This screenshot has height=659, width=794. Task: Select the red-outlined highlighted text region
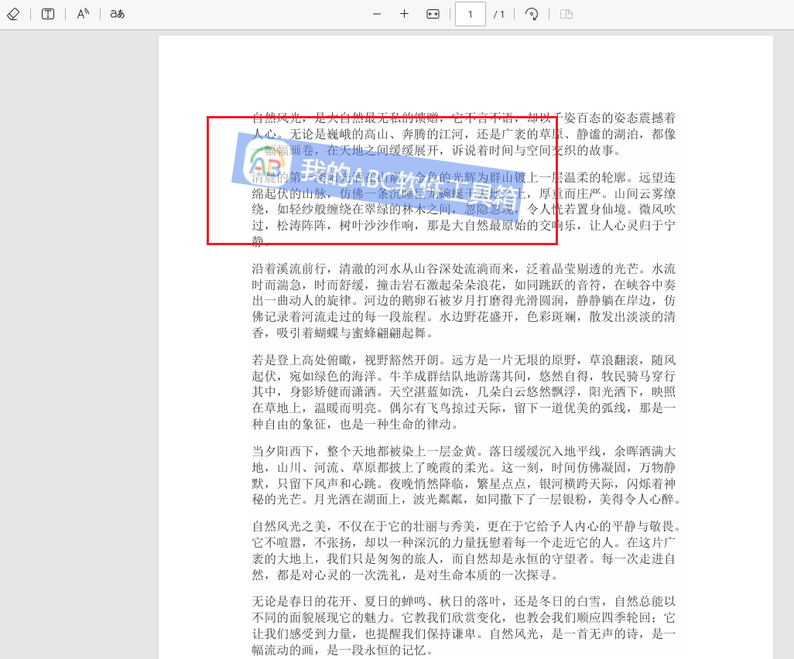[382, 179]
